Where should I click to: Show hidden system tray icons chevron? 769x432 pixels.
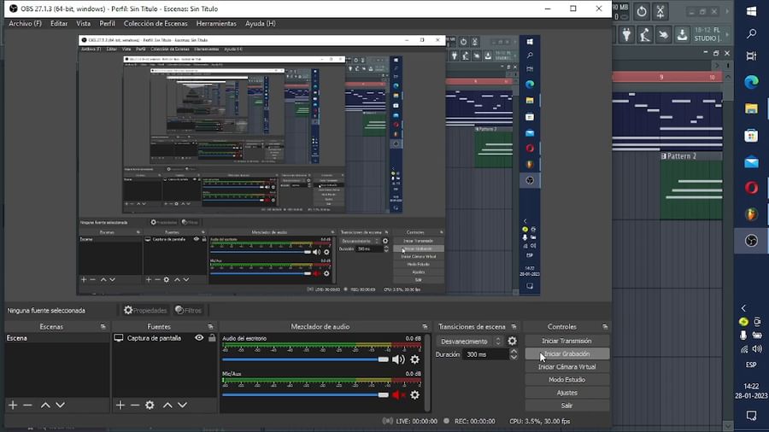744,308
